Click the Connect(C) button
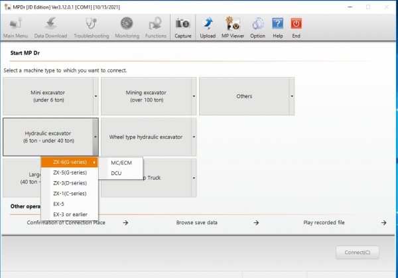Image resolution: width=398 pixels, height=278 pixels. tap(357, 252)
